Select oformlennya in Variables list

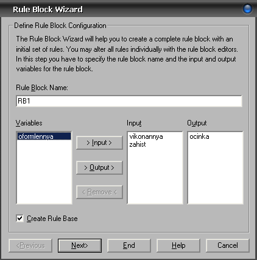pos(44,136)
